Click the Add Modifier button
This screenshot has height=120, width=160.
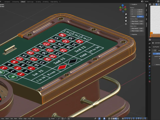click(156, 47)
